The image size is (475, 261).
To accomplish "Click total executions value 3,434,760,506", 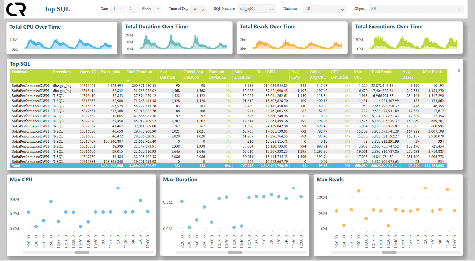I will (x=112, y=166).
